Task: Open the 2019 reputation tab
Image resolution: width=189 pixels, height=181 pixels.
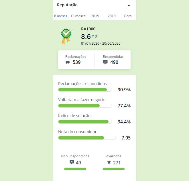Action: (95, 16)
